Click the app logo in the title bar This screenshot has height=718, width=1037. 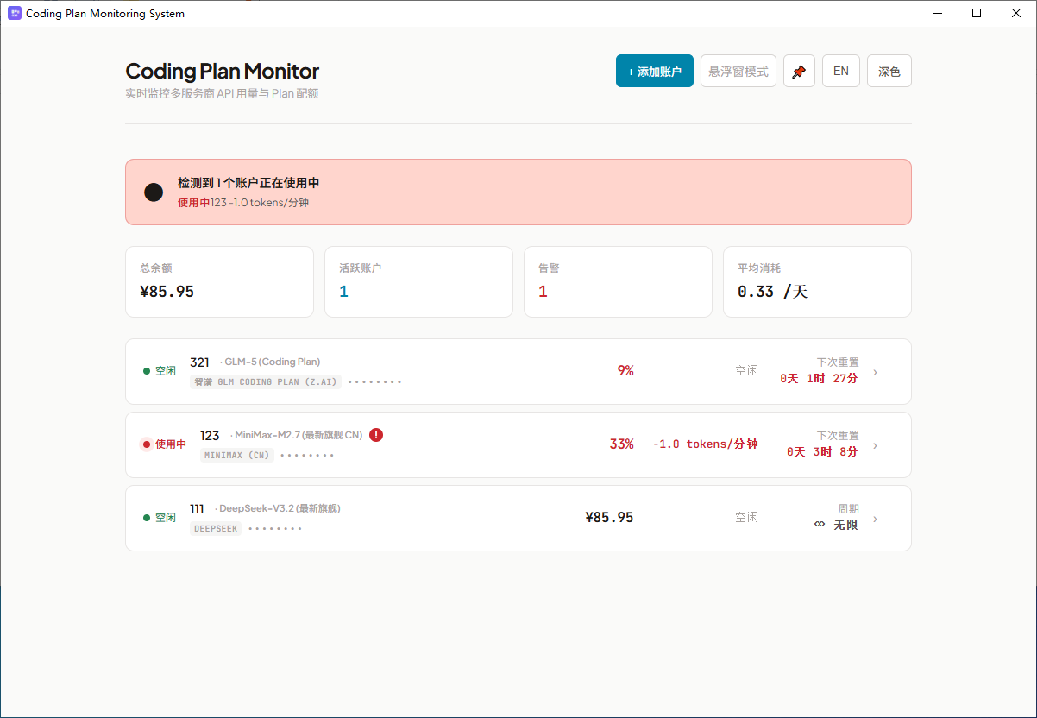pyautogui.click(x=15, y=13)
